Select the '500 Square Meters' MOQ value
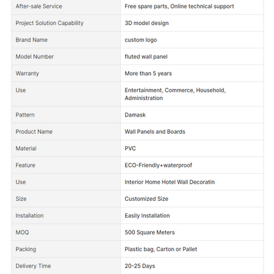 pos(150,233)
